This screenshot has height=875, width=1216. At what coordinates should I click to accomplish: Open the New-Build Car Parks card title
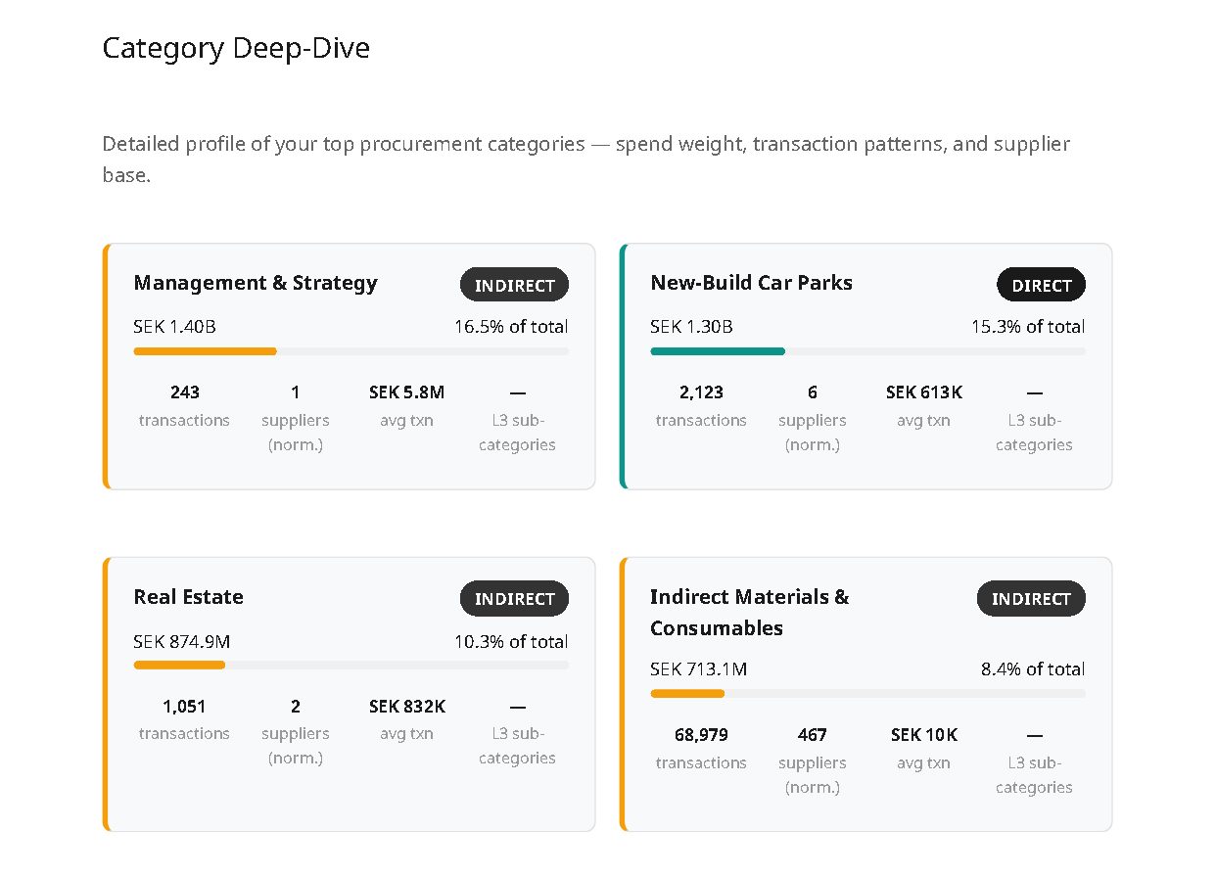pyautogui.click(x=751, y=283)
